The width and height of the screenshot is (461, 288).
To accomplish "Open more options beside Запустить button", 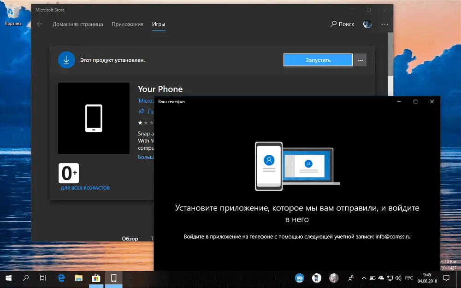I will point(360,60).
